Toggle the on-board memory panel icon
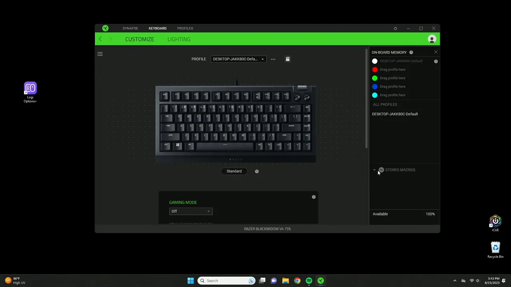The width and height of the screenshot is (511, 287). click(x=287, y=59)
